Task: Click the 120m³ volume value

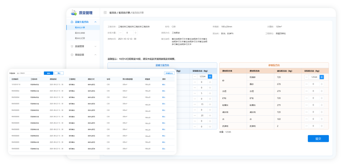Action: point(279,26)
